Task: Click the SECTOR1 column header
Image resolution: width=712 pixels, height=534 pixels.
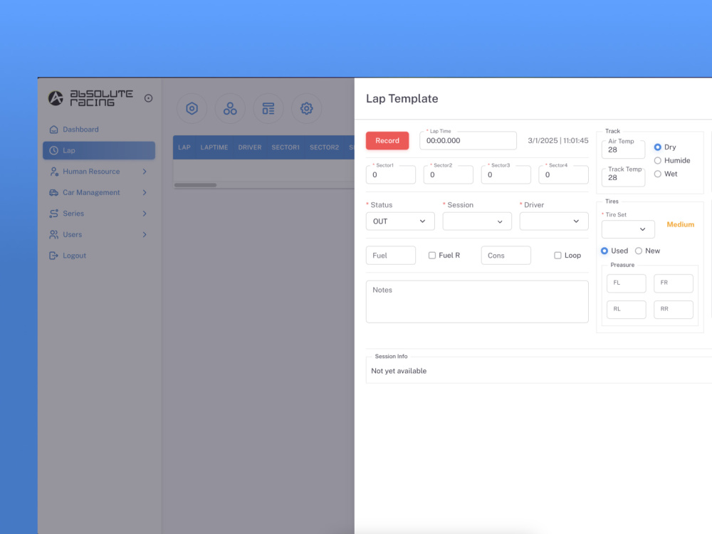Action: click(286, 147)
